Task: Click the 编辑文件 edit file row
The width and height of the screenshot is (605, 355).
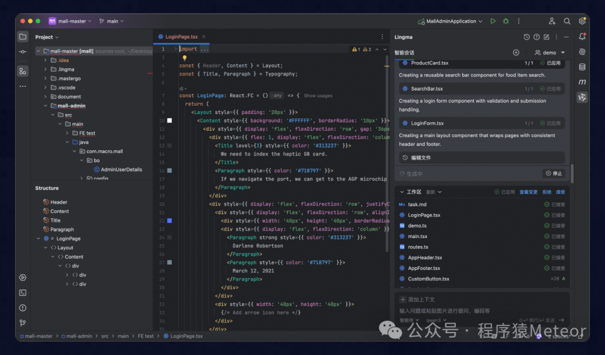Action: tap(482, 158)
